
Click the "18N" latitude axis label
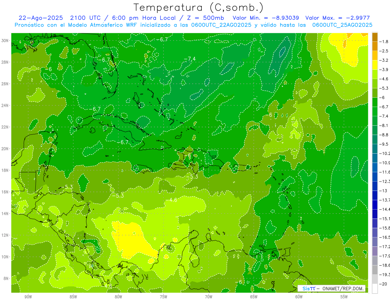[x=5, y=170]
